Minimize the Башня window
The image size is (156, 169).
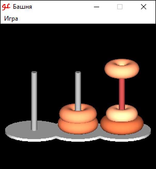tap(97, 7)
